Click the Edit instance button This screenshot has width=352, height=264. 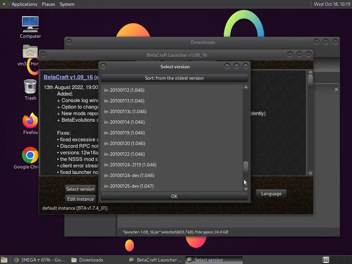point(80,199)
